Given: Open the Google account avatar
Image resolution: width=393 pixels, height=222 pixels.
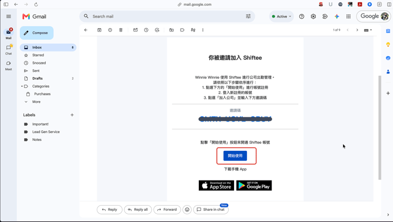Looking at the screenshot, I should [x=384, y=16].
